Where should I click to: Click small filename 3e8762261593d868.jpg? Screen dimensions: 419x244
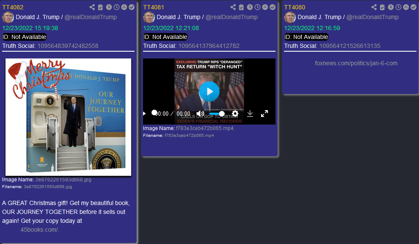tap(48, 187)
